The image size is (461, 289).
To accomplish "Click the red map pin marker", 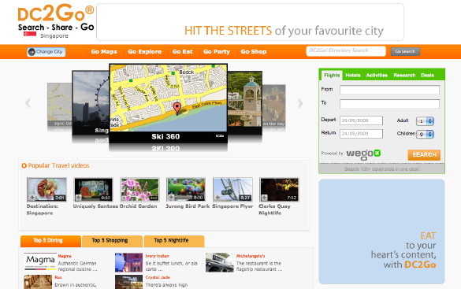I will coord(177,109).
